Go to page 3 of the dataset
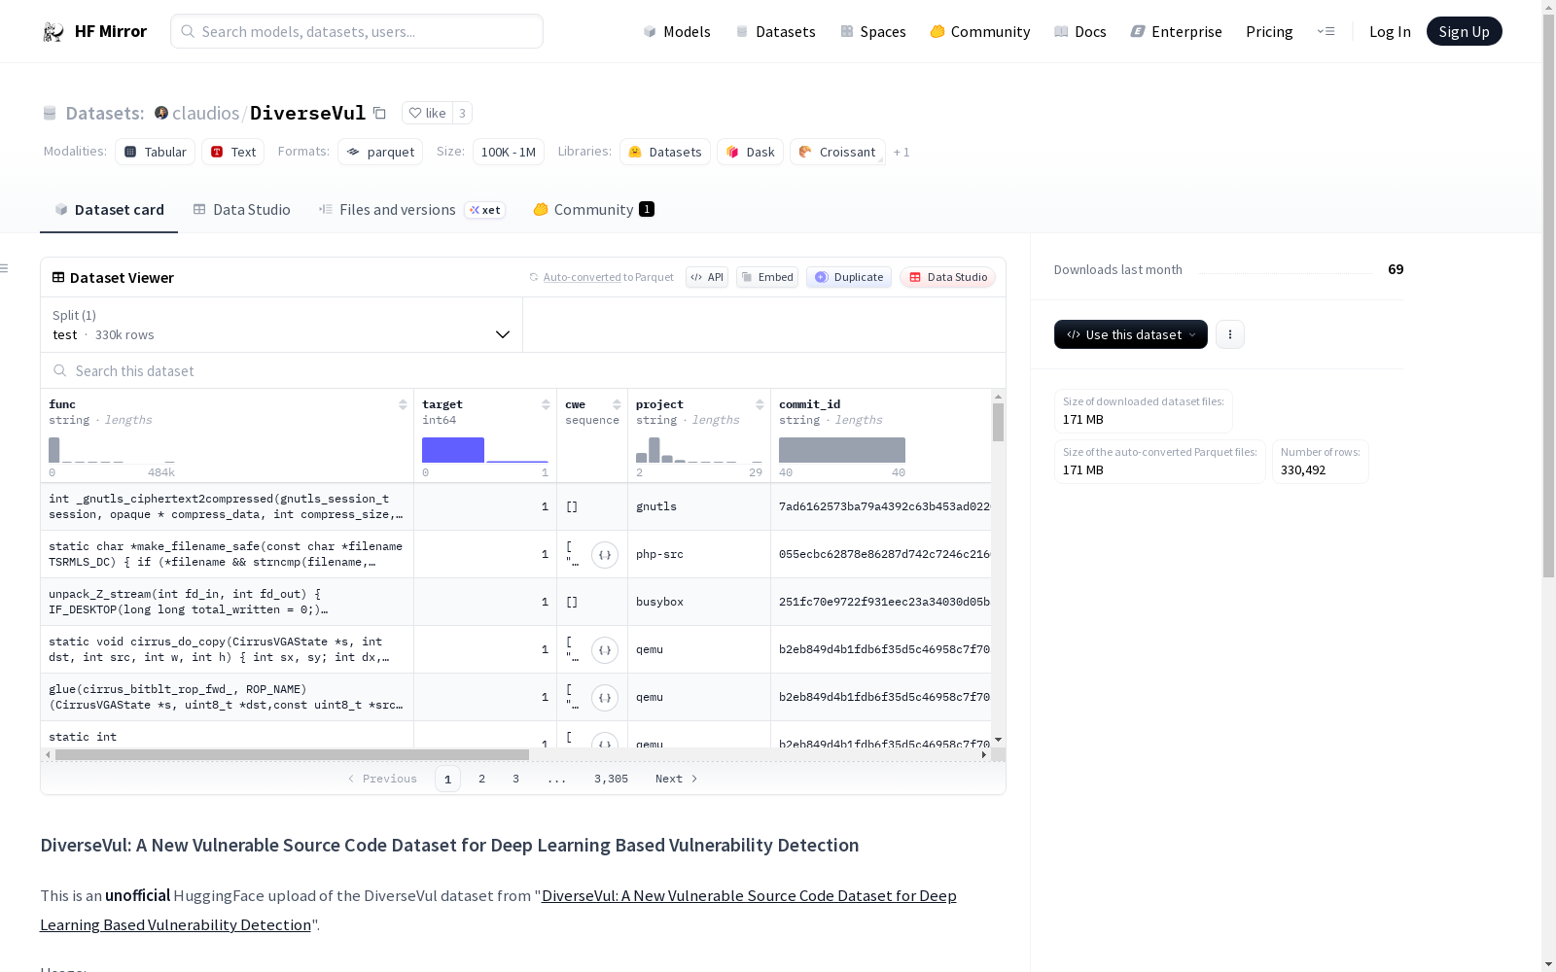1556x972 pixels. click(515, 779)
